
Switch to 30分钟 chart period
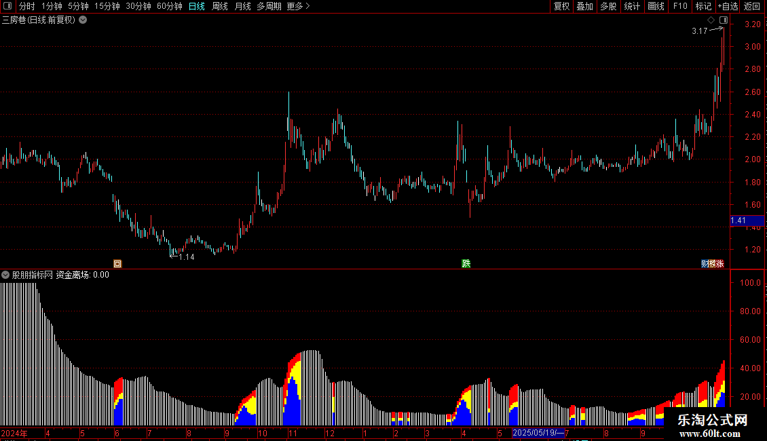(x=138, y=6)
